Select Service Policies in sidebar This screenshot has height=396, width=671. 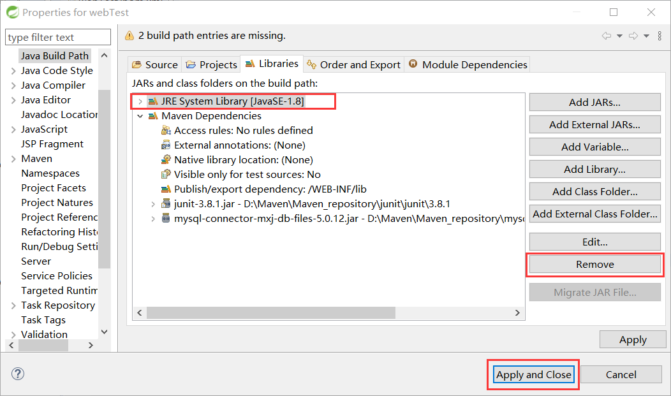tap(57, 276)
